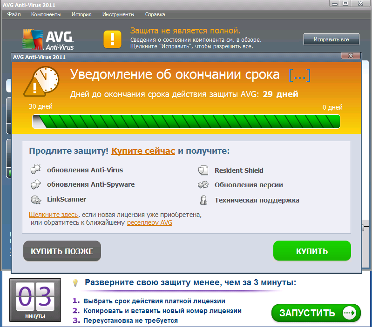Viewport: 372px width, 327px height.
Task: Open the Инструменты menu
Action: [x=118, y=14]
